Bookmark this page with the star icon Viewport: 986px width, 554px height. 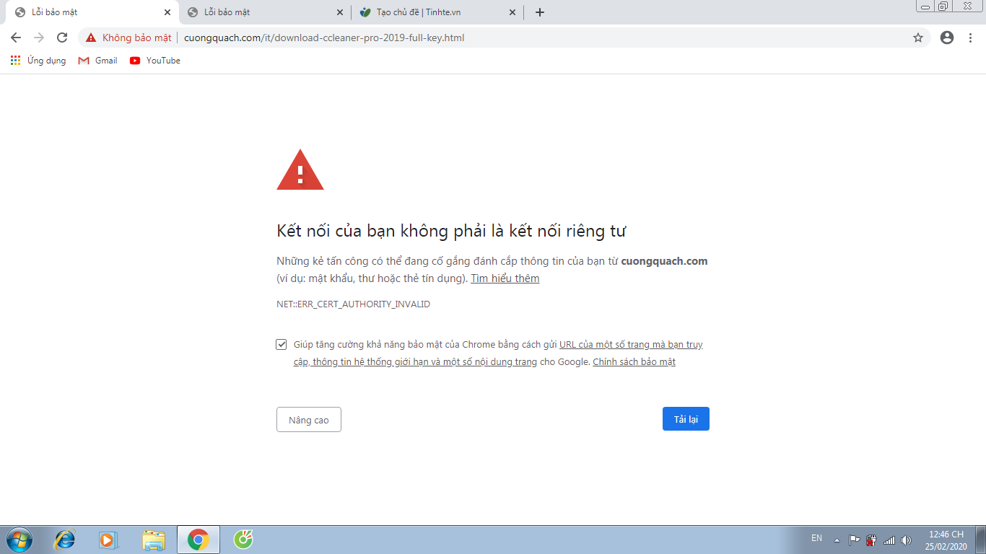click(x=918, y=38)
